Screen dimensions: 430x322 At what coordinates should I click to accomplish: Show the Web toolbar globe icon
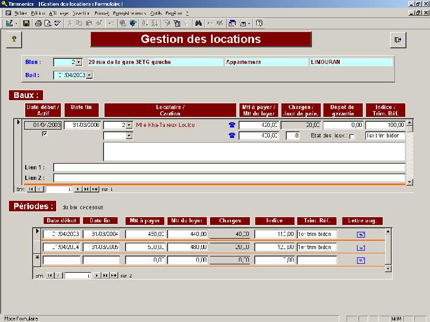pyautogui.click(x=133, y=23)
